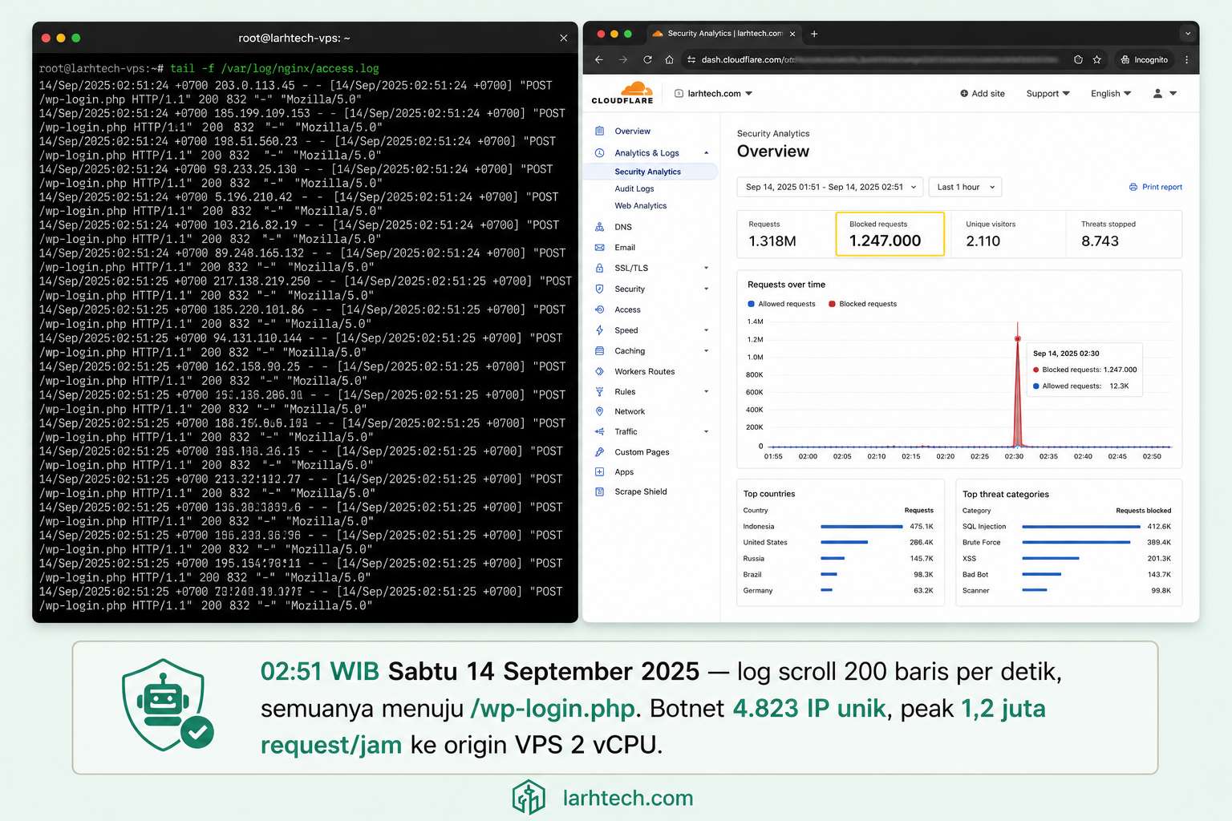
Task: Select the Requests stat card
Action: (786, 234)
